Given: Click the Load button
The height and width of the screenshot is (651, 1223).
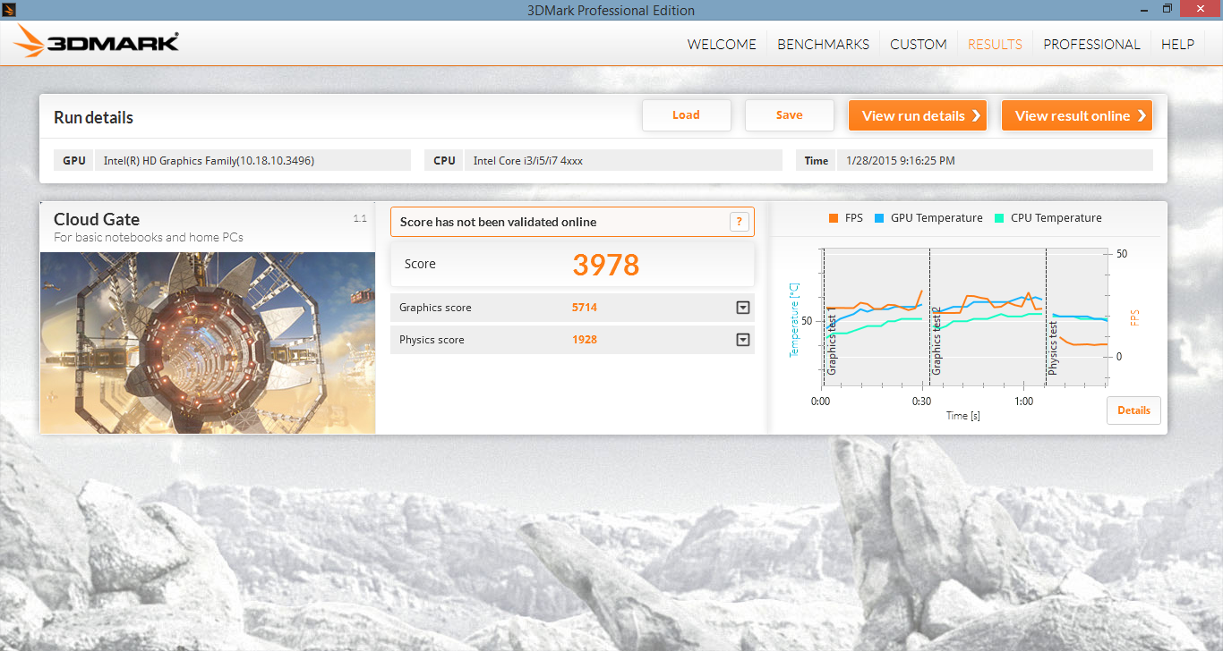Looking at the screenshot, I should click(x=686, y=115).
